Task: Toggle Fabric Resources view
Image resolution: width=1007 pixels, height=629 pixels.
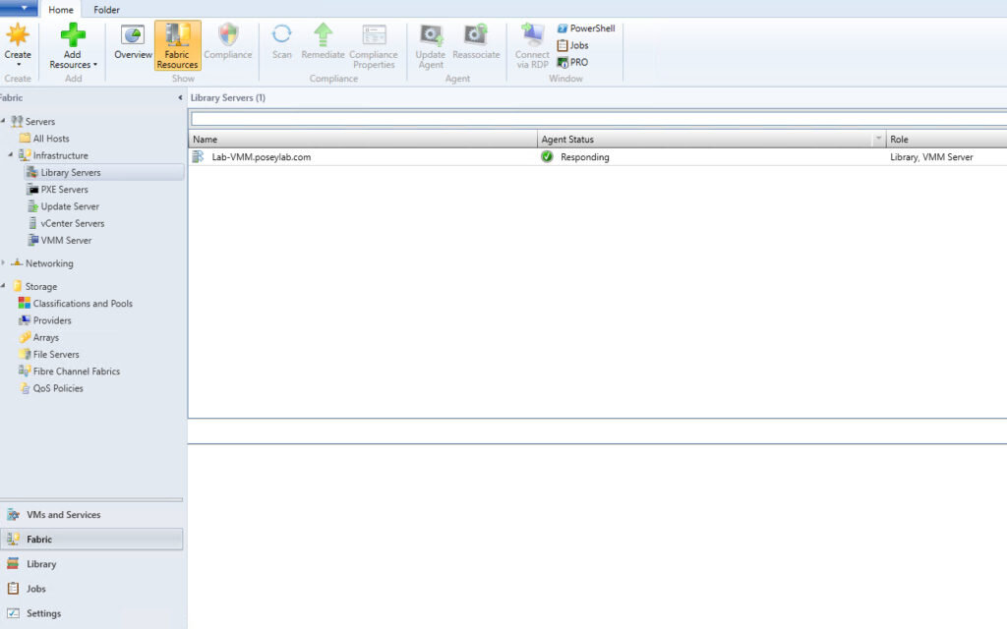Action: (177, 45)
